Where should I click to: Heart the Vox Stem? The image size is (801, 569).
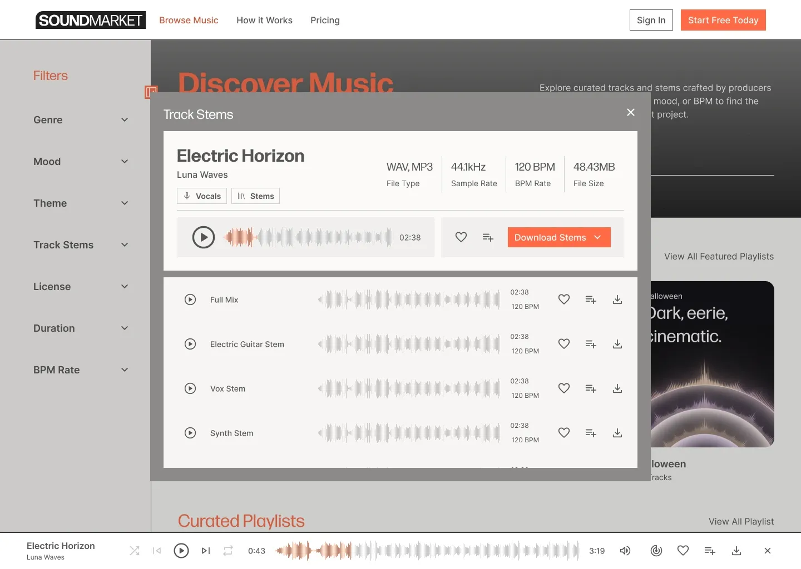(564, 388)
